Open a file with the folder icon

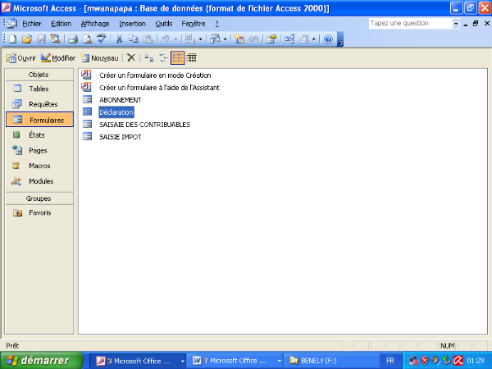coord(27,39)
